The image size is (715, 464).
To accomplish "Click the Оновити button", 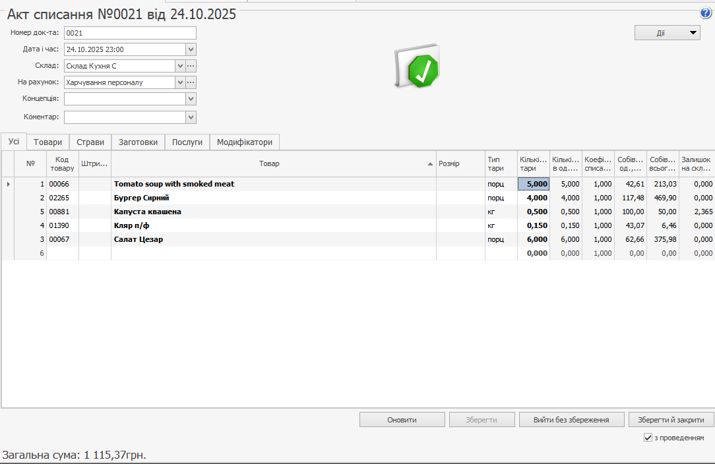I will 402,420.
